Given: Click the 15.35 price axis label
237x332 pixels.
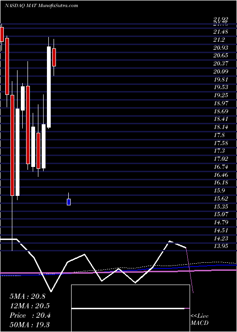Looking at the screenshot, I should [221, 206].
